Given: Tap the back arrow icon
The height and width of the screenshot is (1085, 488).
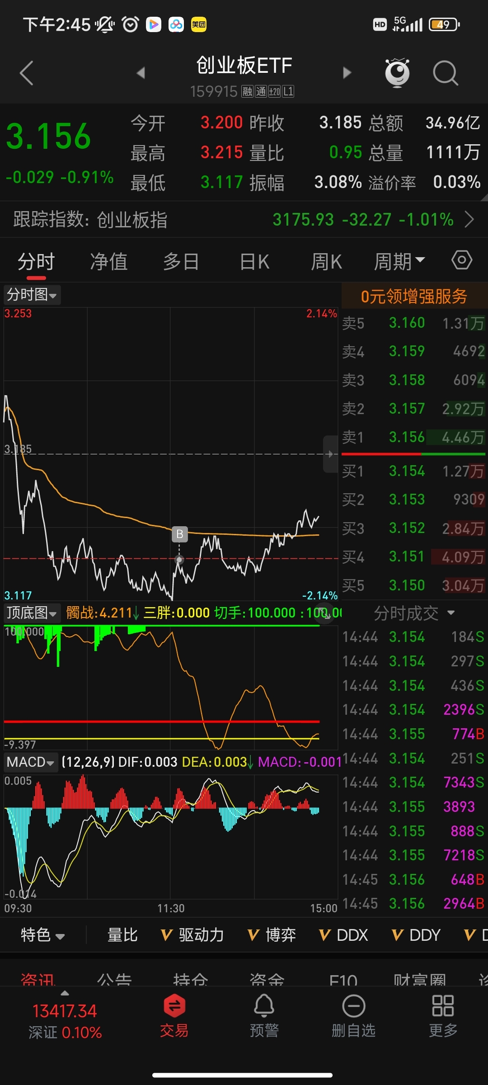Looking at the screenshot, I should [x=27, y=73].
